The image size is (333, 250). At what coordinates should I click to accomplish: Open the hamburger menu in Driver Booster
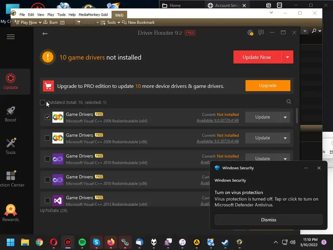(11, 37)
